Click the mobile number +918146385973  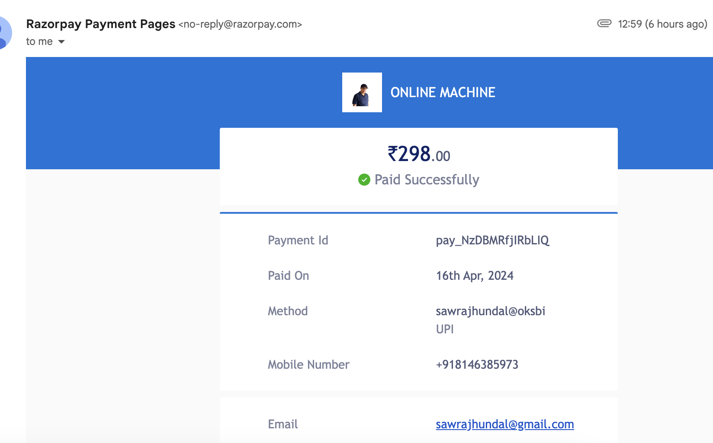(x=477, y=364)
